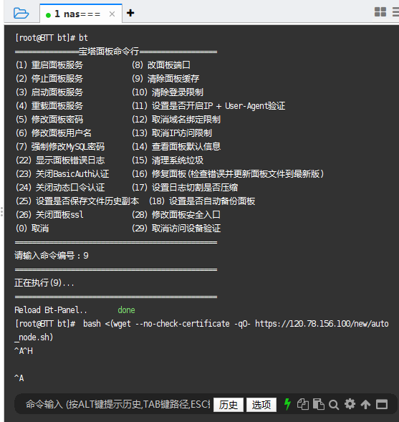This screenshot has width=399, height=422.
Task: Click the green 'done' status text
Action: point(126,310)
